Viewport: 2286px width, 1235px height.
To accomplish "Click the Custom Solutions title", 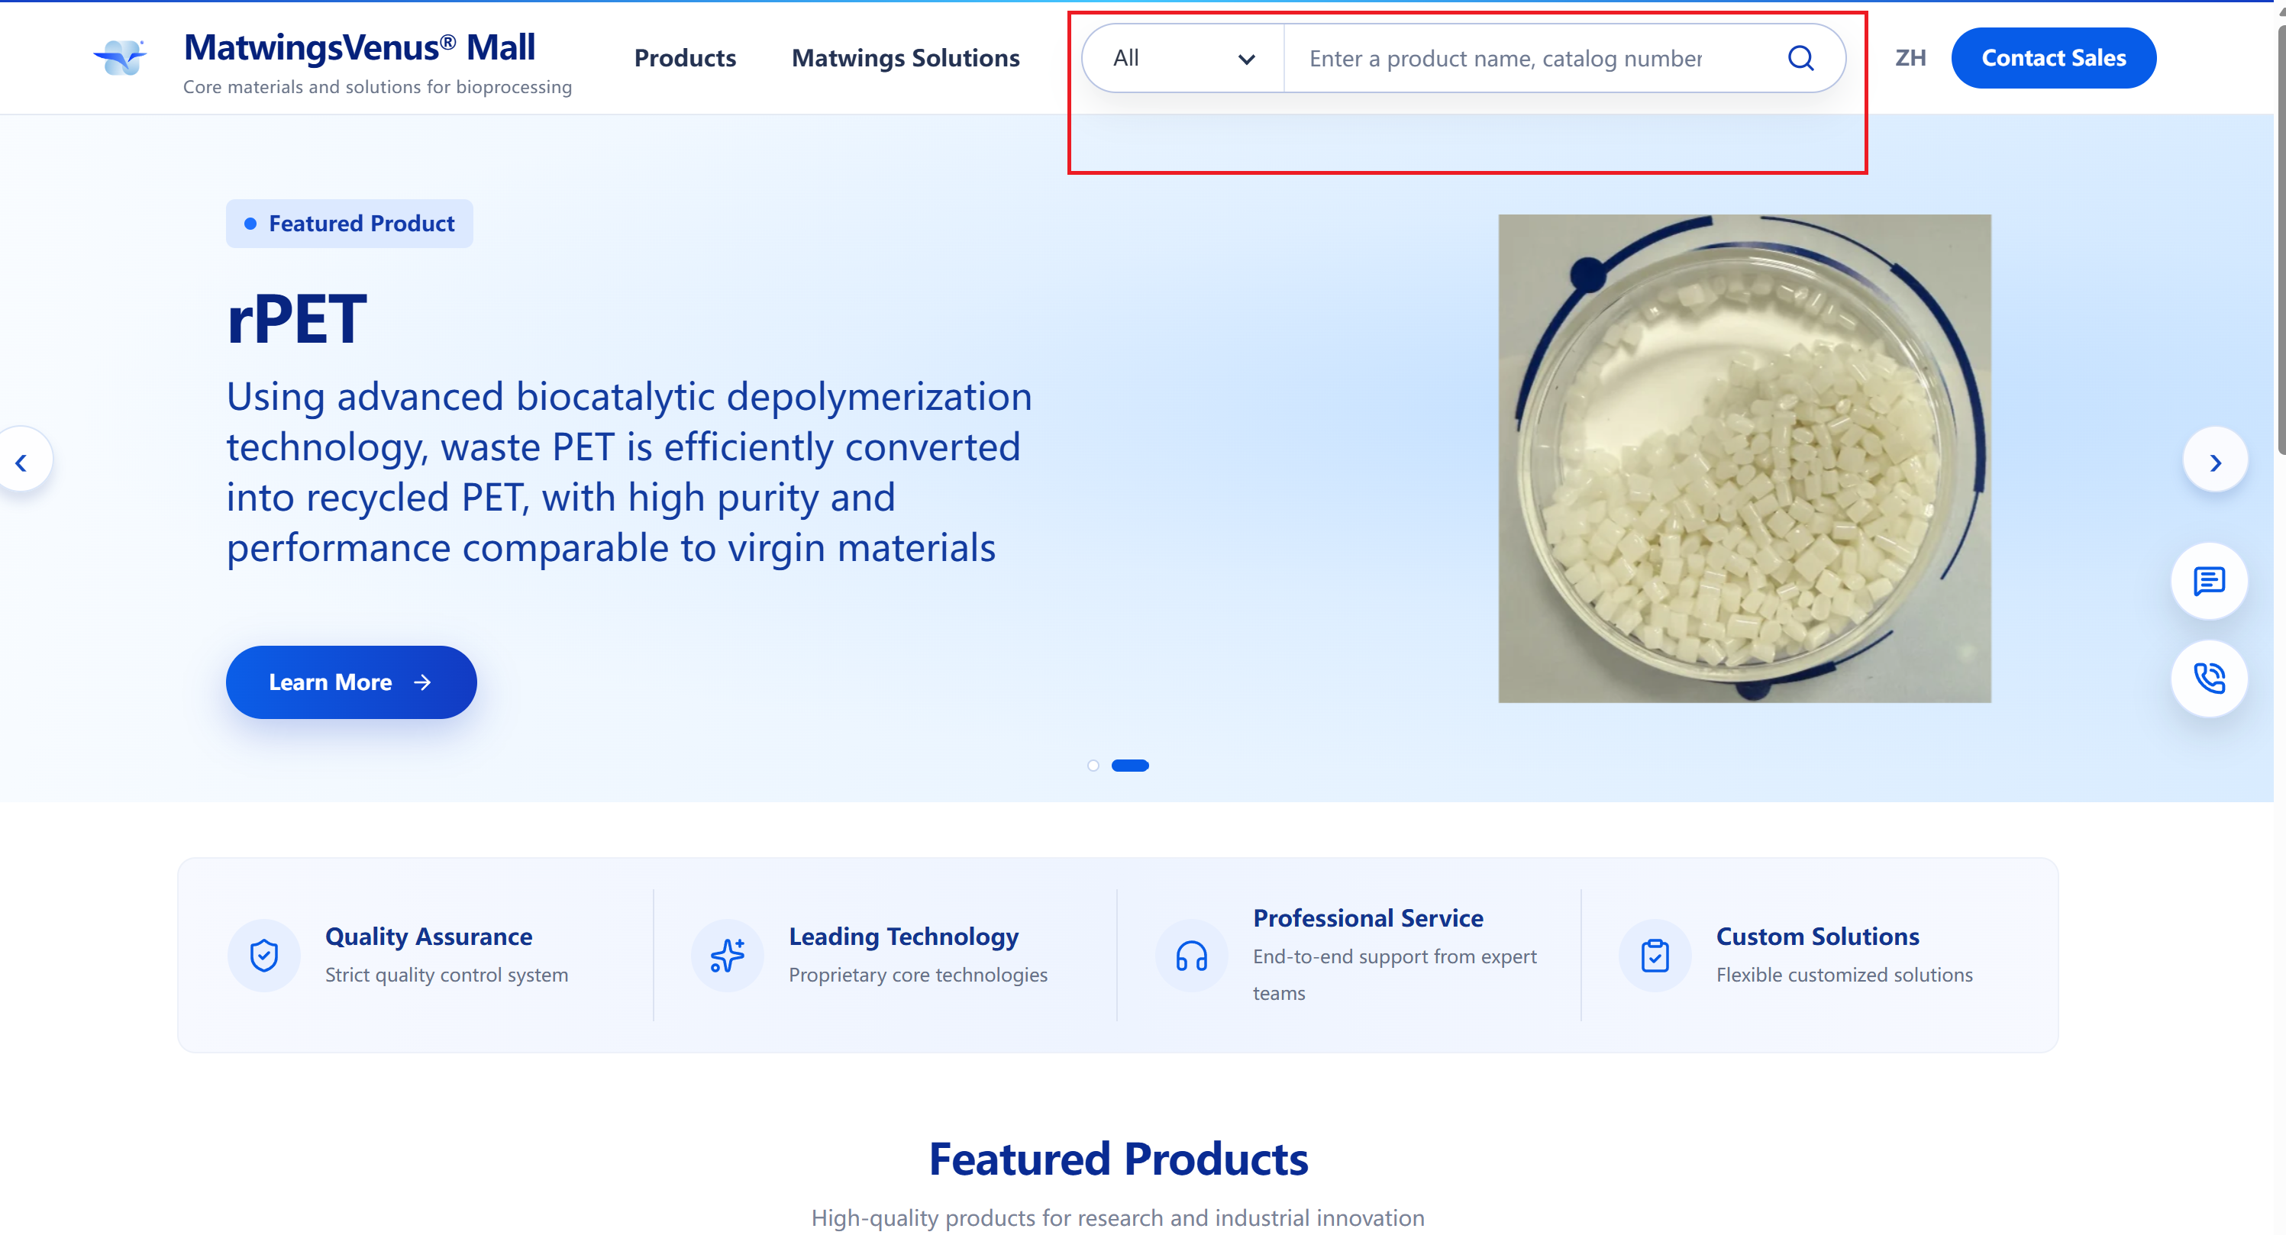I will pyautogui.click(x=1817, y=936).
